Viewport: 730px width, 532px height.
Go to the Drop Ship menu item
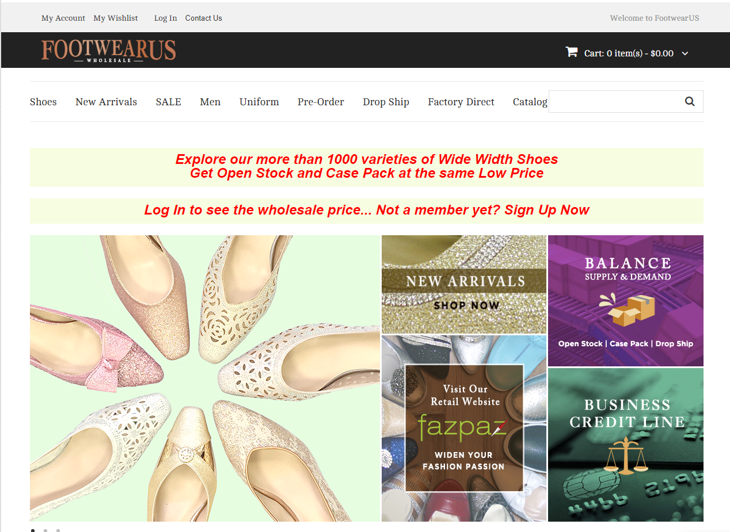[386, 102]
